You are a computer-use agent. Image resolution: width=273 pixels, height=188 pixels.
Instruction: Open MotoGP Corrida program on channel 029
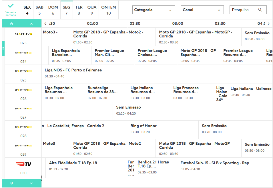click(198, 148)
